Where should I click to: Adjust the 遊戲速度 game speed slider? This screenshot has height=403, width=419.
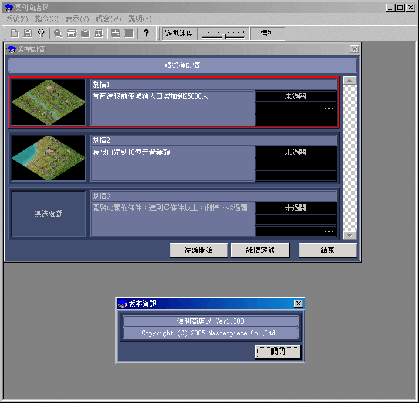[x=224, y=34]
